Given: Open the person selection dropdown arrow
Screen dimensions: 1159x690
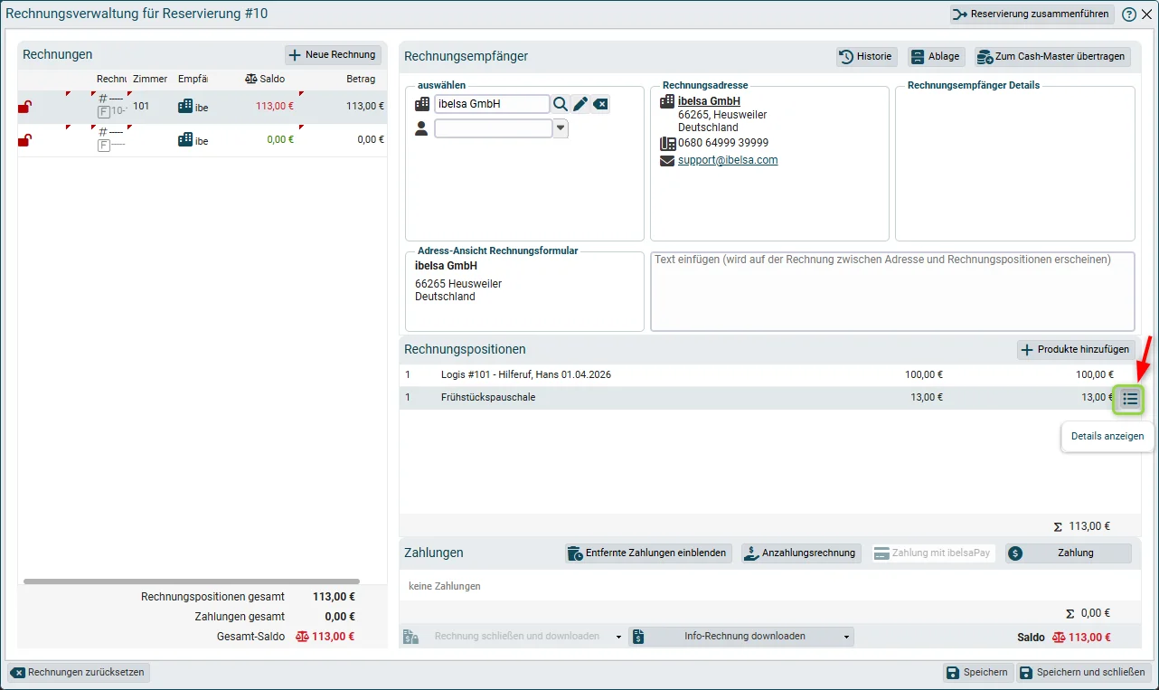Looking at the screenshot, I should (561, 128).
